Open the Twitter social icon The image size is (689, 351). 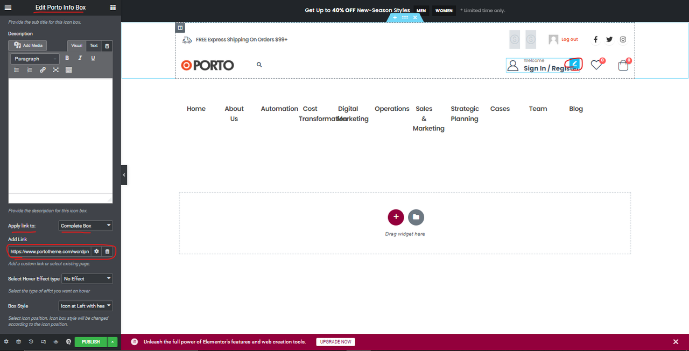tap(609, 39)
